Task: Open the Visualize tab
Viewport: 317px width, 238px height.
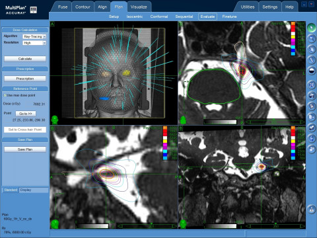Action: (x=139, y=7)
